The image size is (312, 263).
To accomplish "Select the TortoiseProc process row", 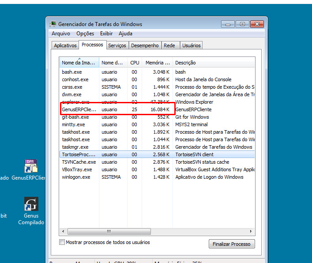I will pyautogui.click(x=157, y=154).
